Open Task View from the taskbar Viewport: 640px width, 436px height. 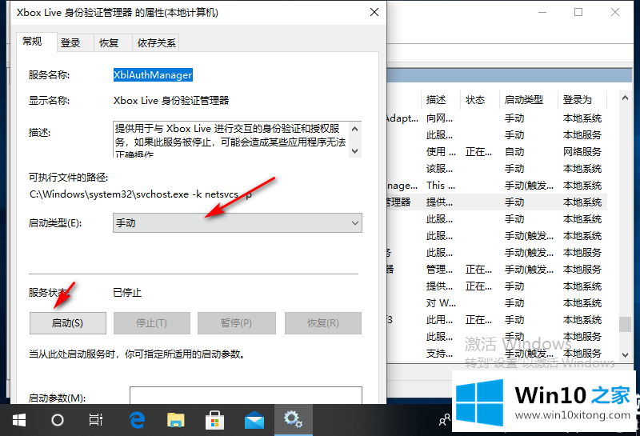point(96,419)
